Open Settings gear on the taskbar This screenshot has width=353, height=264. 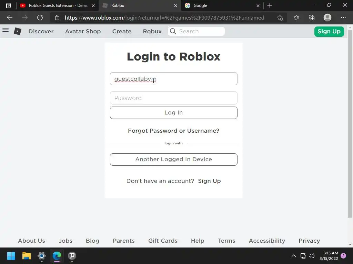pos(42,256)
